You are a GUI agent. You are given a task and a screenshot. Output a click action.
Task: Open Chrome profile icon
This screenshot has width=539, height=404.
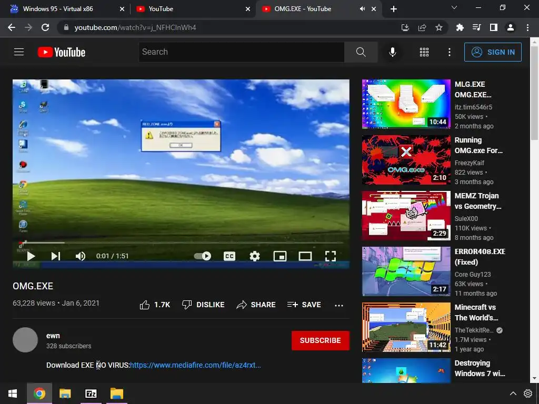pyautogui.click(x=511, y=27)
